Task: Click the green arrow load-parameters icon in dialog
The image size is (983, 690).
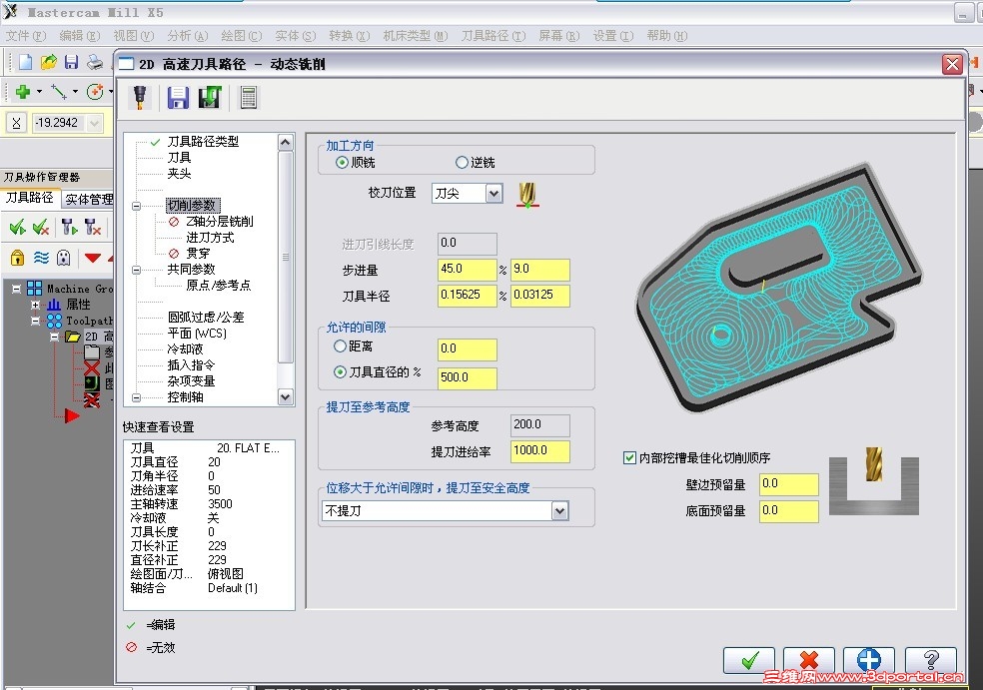Action: click(210, 98)
